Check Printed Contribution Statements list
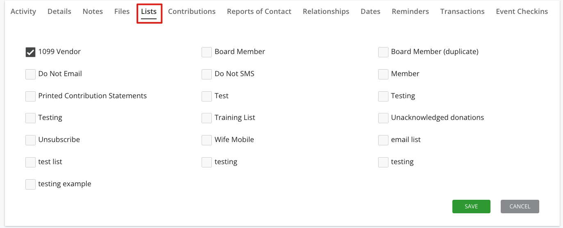This screenshot has width=563, height=228. click(30, 96)
